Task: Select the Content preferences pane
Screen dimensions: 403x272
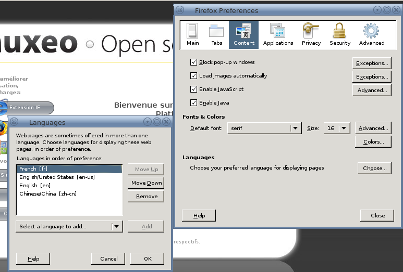Action: (x=243, y=35)
